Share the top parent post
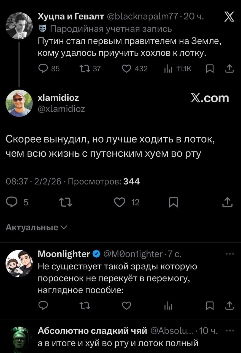The image size is (241, 353). [x=229, y=69]
